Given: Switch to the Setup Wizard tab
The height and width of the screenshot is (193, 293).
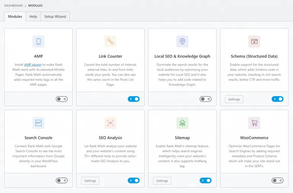Looking at the screenshot, I should click(x=55, y=16).
